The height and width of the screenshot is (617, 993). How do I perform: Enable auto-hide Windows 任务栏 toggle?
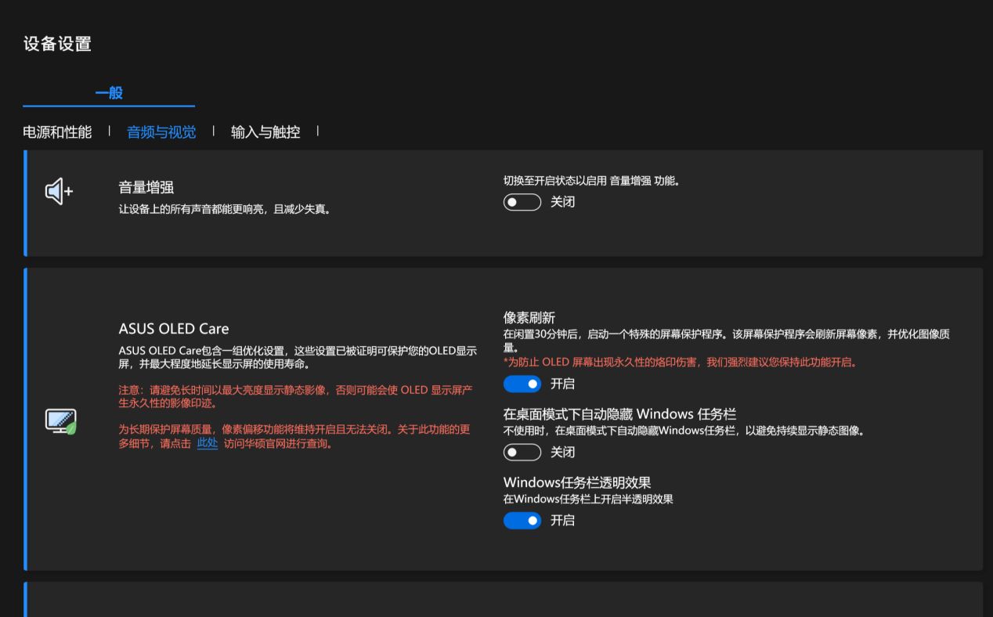(522, 452)
